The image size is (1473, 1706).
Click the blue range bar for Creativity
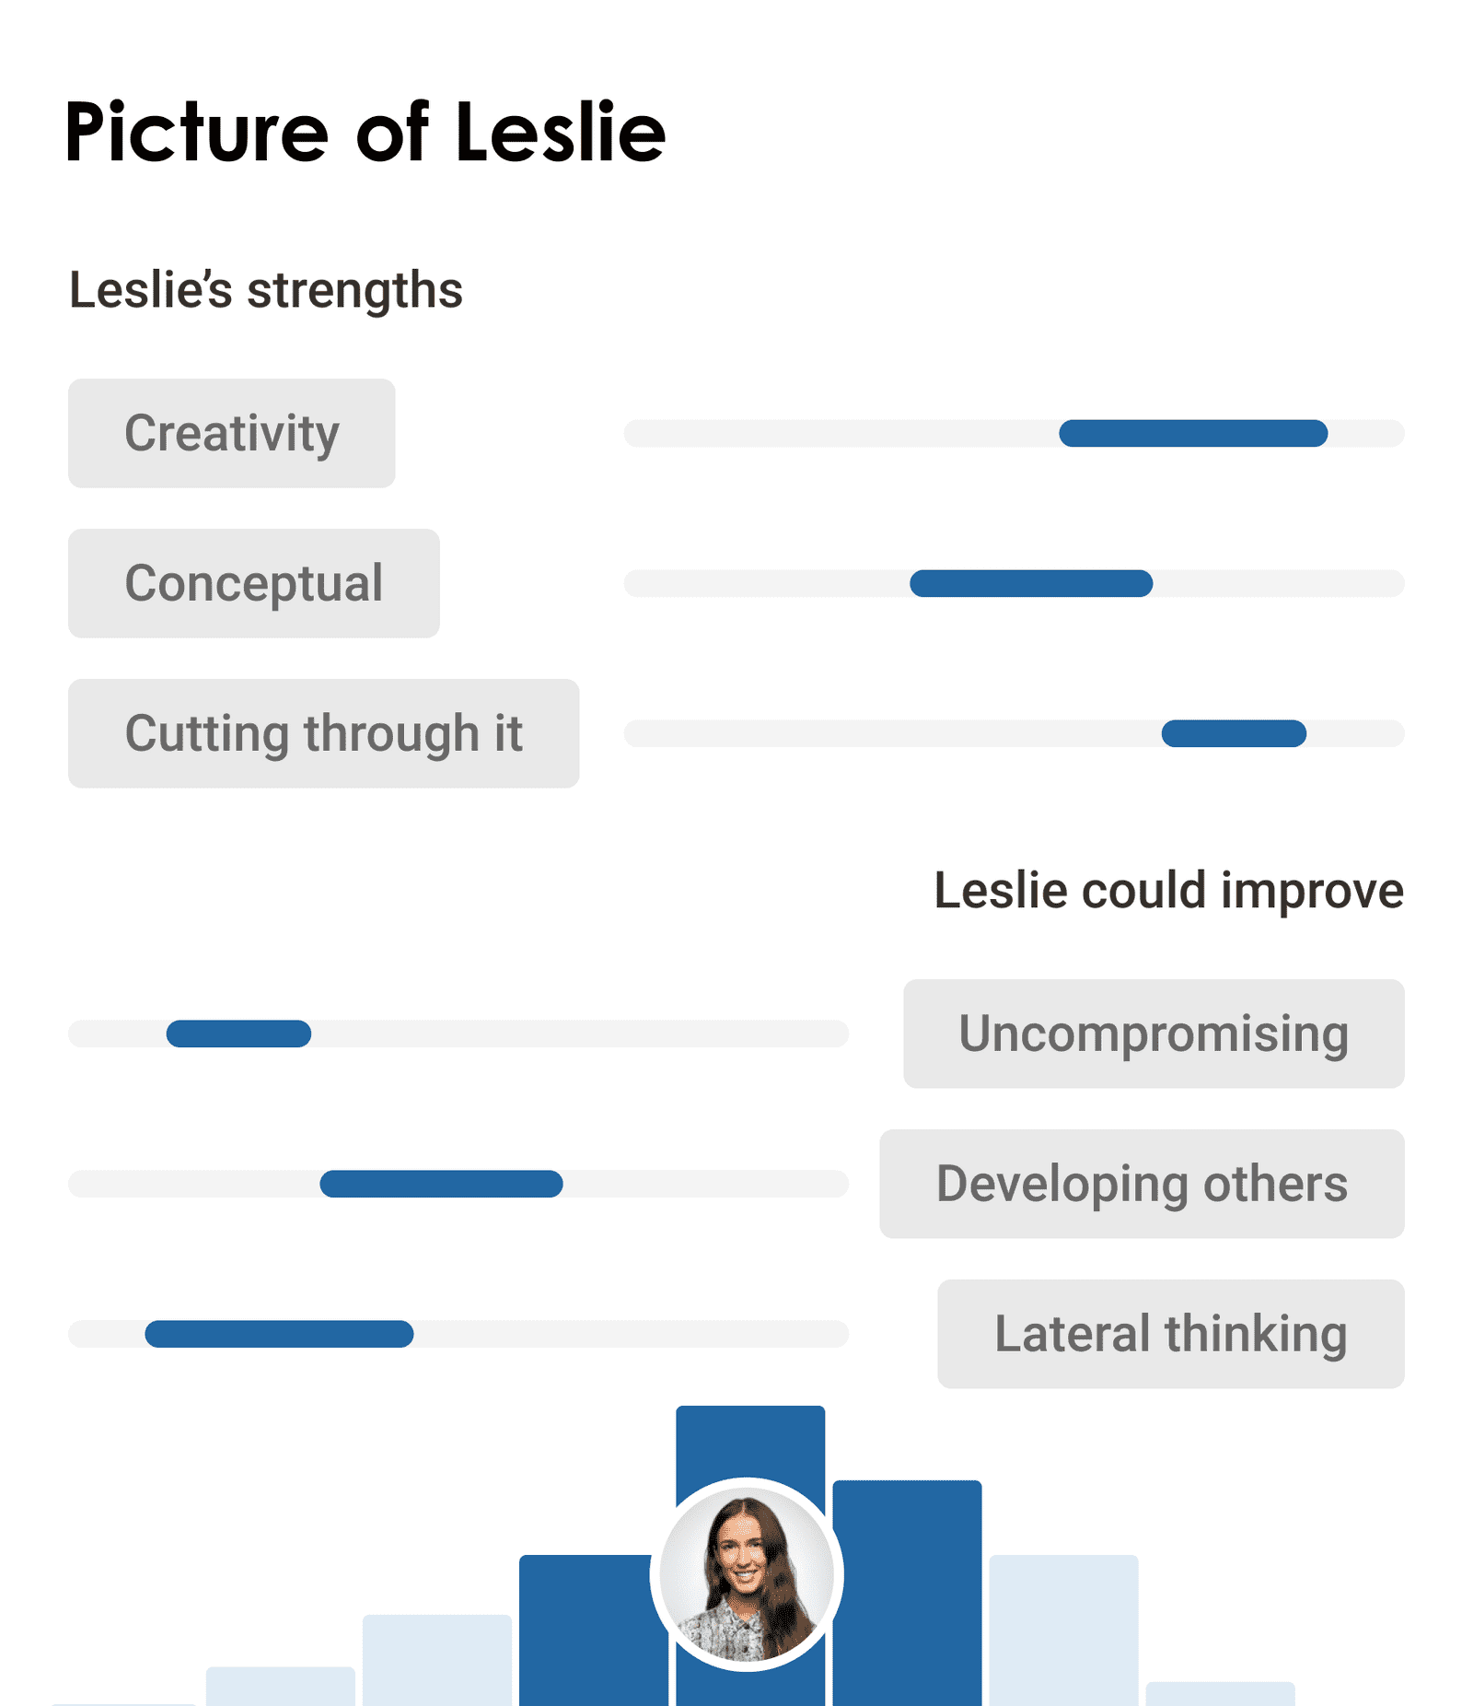(1193, 433)
